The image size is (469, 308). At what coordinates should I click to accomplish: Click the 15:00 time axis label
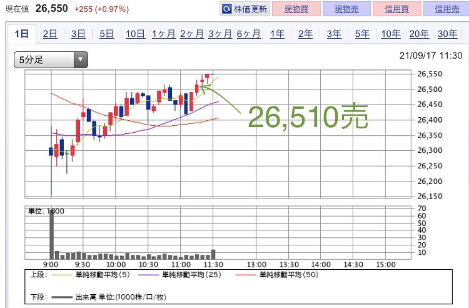tap(386, 265)
